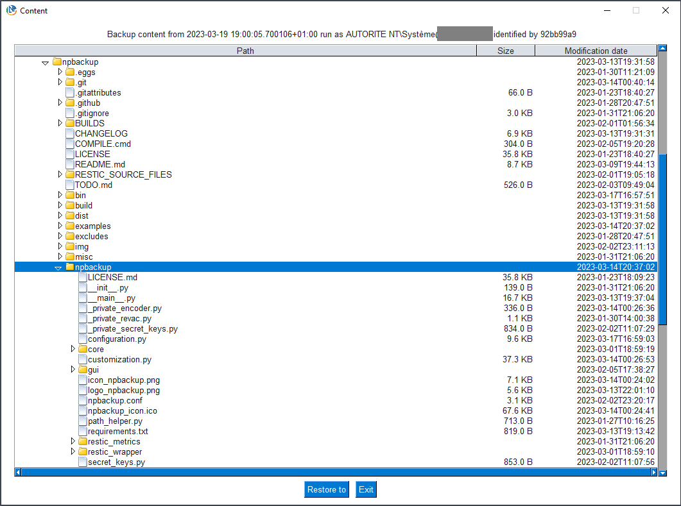681x506 pixels.
Task: Select the __init__.py file row
Action: click(335, 288)
